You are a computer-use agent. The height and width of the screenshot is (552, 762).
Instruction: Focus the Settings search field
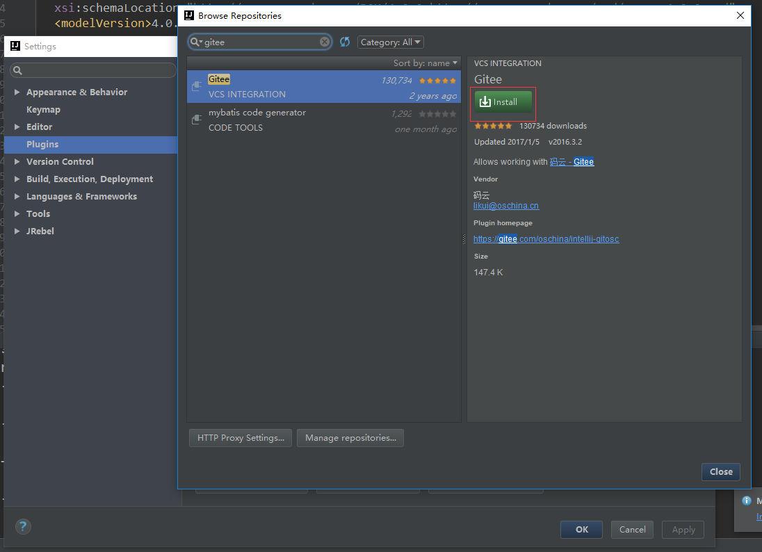coord(93,70)
